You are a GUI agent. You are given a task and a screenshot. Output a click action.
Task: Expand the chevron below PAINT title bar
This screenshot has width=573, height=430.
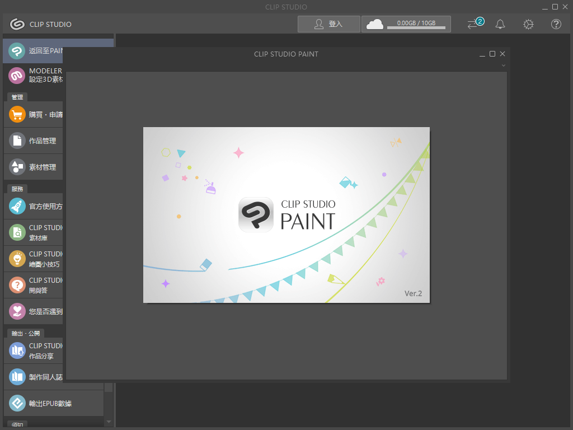point(502,65)
